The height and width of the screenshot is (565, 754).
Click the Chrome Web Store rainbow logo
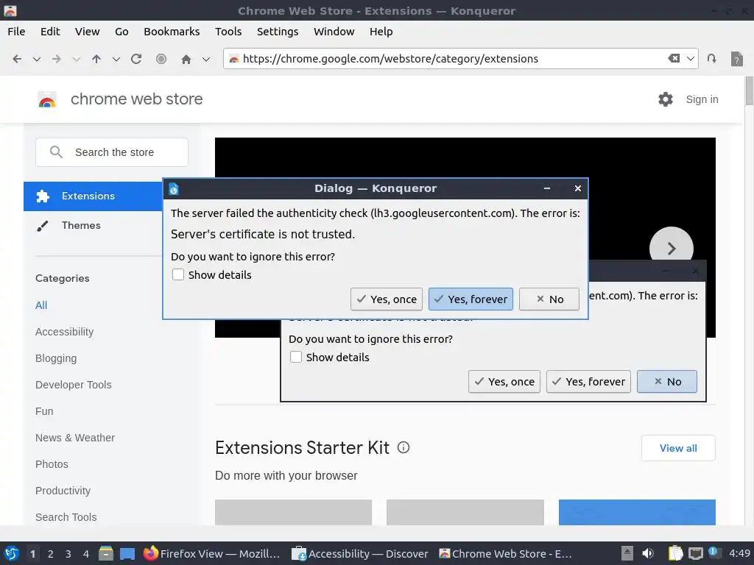point(47,99)
